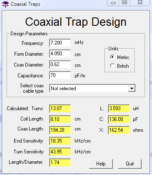This screenshot has width=152, height=175.
Task: Click the 'Length/Diameter:' label
Action: (x=26, y=162)
